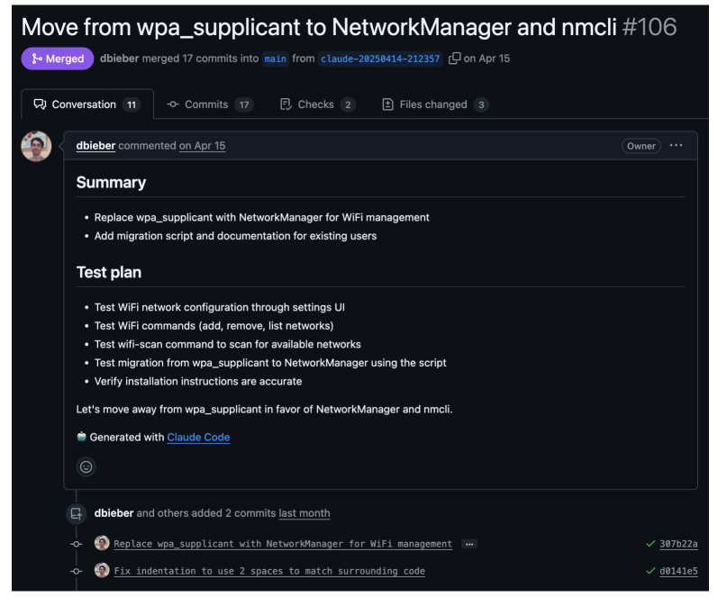This screenshot has height=597, width=718.
Task: Open the Files changed tab
Action: (x=435, y=104)
